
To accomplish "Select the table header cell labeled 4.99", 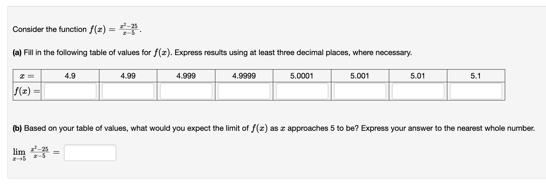I will (128, 75).
